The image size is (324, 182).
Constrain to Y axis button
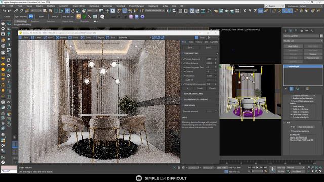(x=250, y=11)
